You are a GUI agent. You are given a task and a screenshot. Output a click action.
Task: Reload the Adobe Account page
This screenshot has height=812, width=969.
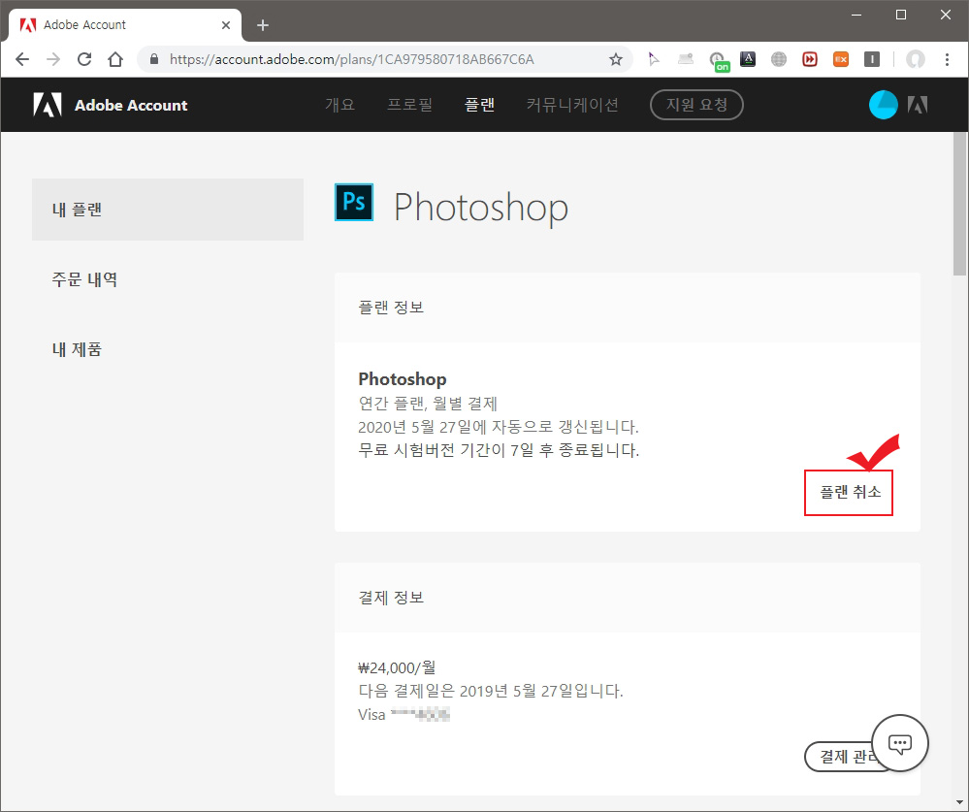(x=84, y=59)
